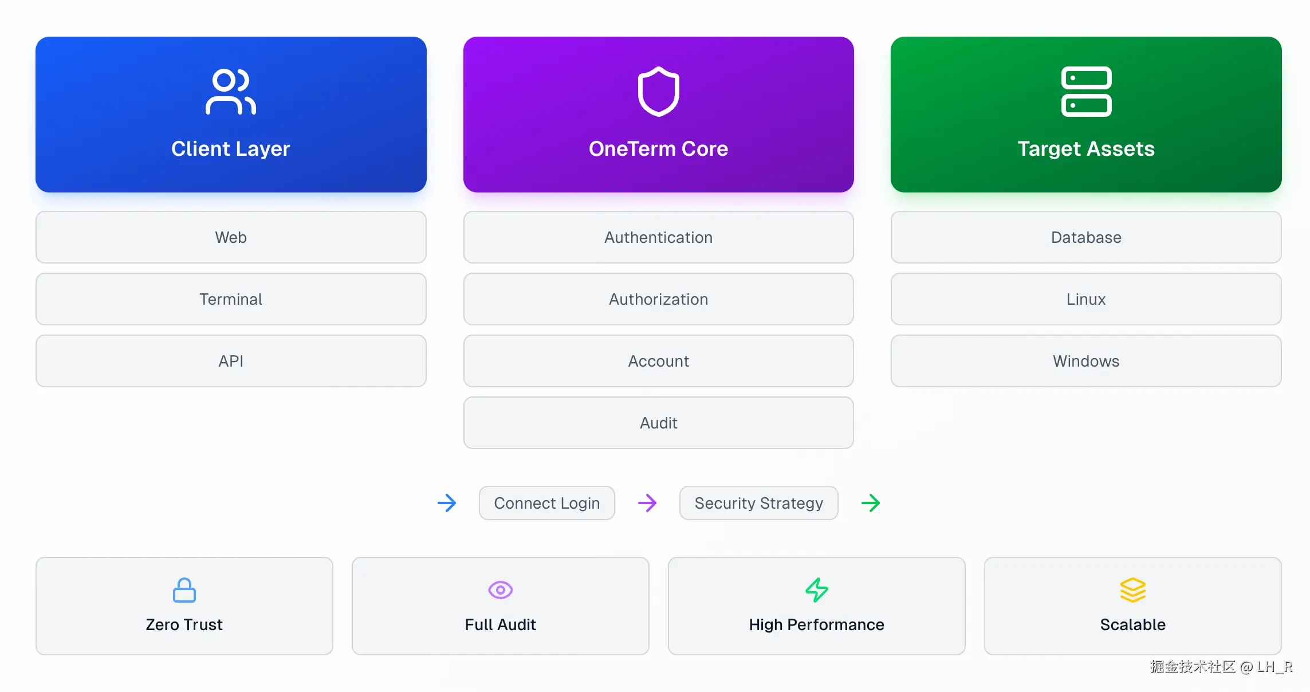The image size is (1310, 692).
Task: Click the High Performance label
Action: click(817, 624)
